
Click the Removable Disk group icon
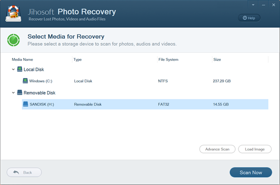click(x=20, y=92)
